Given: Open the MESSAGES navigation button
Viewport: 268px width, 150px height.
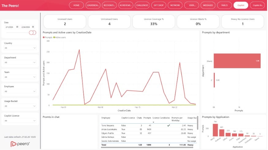Looking at the screenshot, I should (208, 5).
